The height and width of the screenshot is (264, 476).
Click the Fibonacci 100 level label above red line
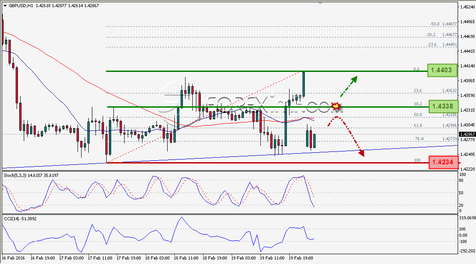[x=417, y=160]
